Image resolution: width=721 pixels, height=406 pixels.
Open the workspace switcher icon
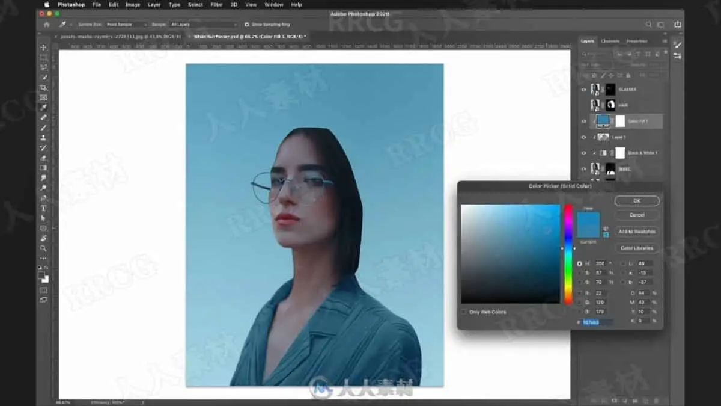coord(660,25)
